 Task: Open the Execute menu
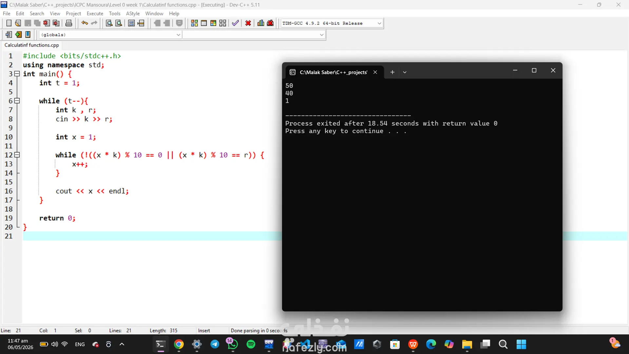[x=95, y=13]
